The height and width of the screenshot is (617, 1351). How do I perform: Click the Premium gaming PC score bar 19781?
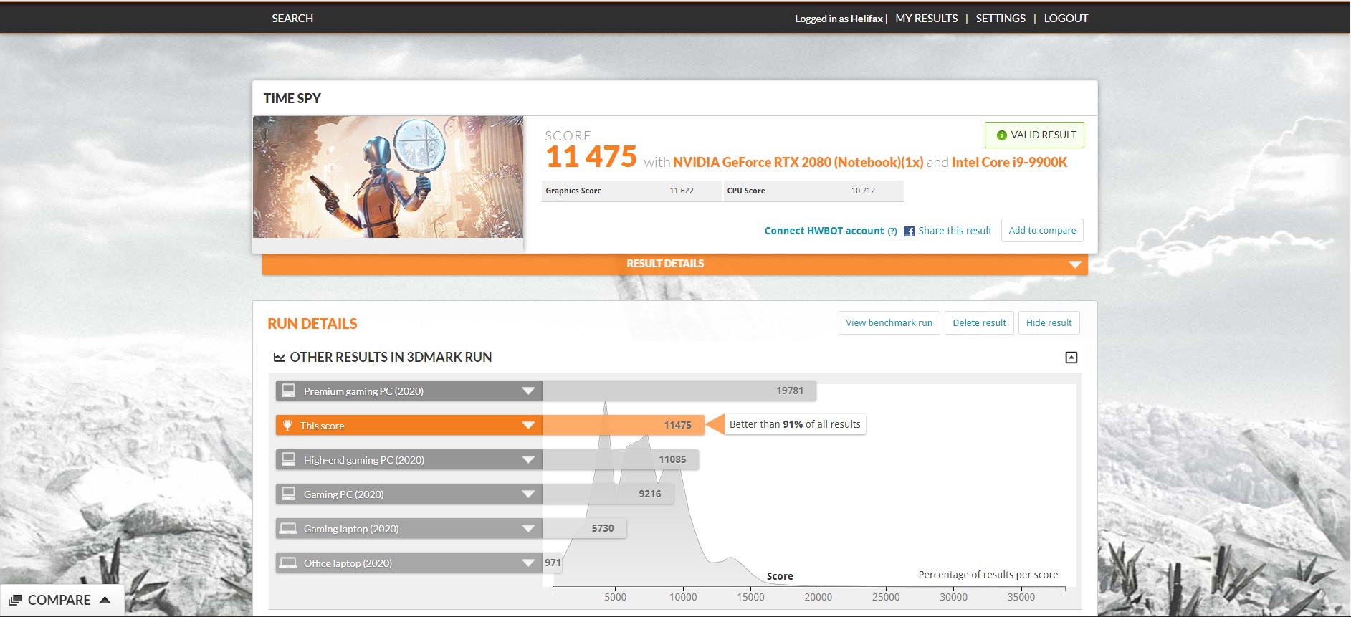click(679, 391)
